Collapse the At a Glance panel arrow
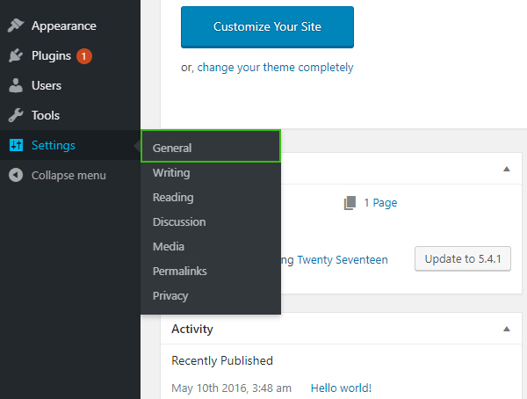The width and height of the screenshot is (527, 399). pyautogui.click(x=506, y=168)
